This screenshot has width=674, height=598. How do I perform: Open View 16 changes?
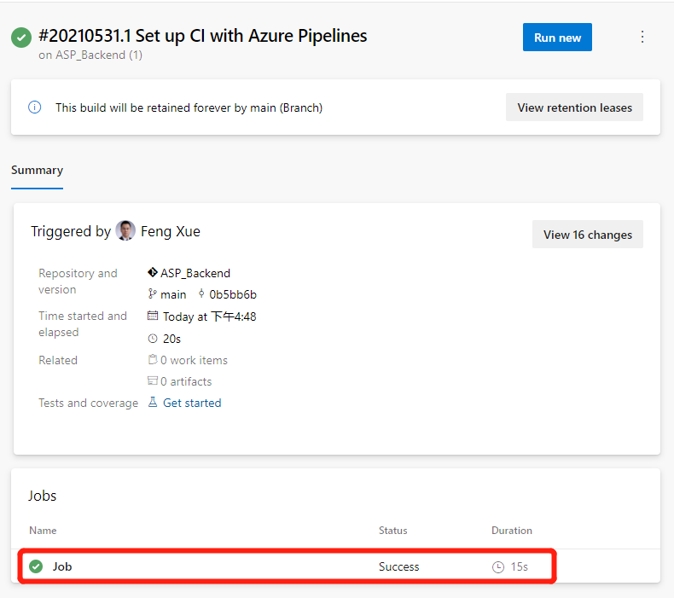point(588,235)
